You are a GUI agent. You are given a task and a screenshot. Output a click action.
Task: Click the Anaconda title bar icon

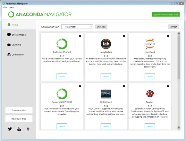click(4, 4)
